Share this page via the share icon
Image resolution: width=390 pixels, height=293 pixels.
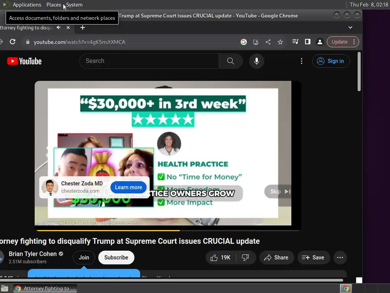coord(268,42)
